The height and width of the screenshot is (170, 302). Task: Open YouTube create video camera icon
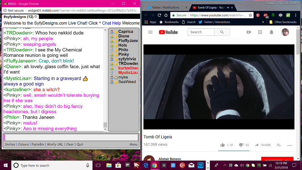[249, 32]
